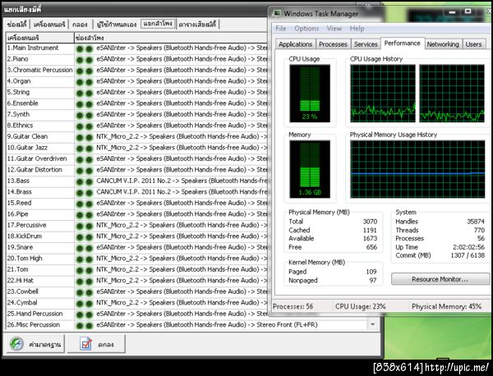Click left green indicator in 10.Guitar Jazz row
The height and width of the screenshot is (376, 493).
click(x=80, y=149)
